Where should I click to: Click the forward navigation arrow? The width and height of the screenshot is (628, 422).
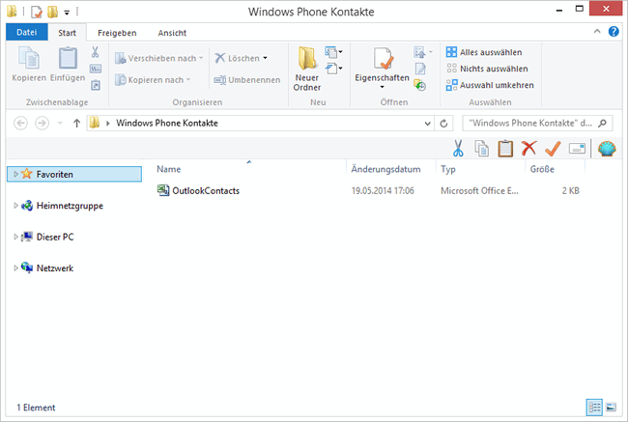(x=43, y=123)
